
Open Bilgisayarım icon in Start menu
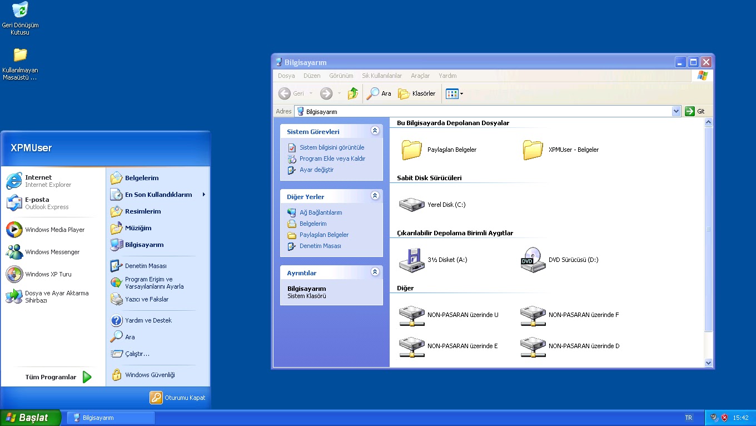[116, 245]
